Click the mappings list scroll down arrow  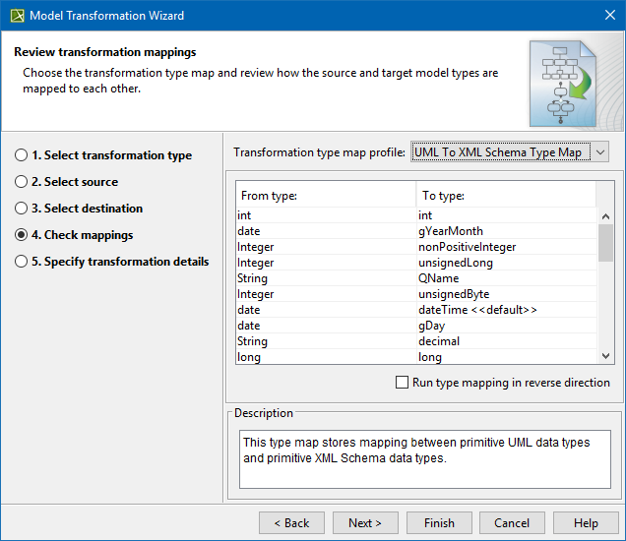pos(605,356)
